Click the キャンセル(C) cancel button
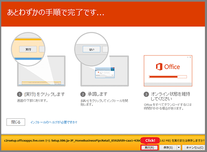This screenshot has height=152, width=207. (x=194, y=147)
